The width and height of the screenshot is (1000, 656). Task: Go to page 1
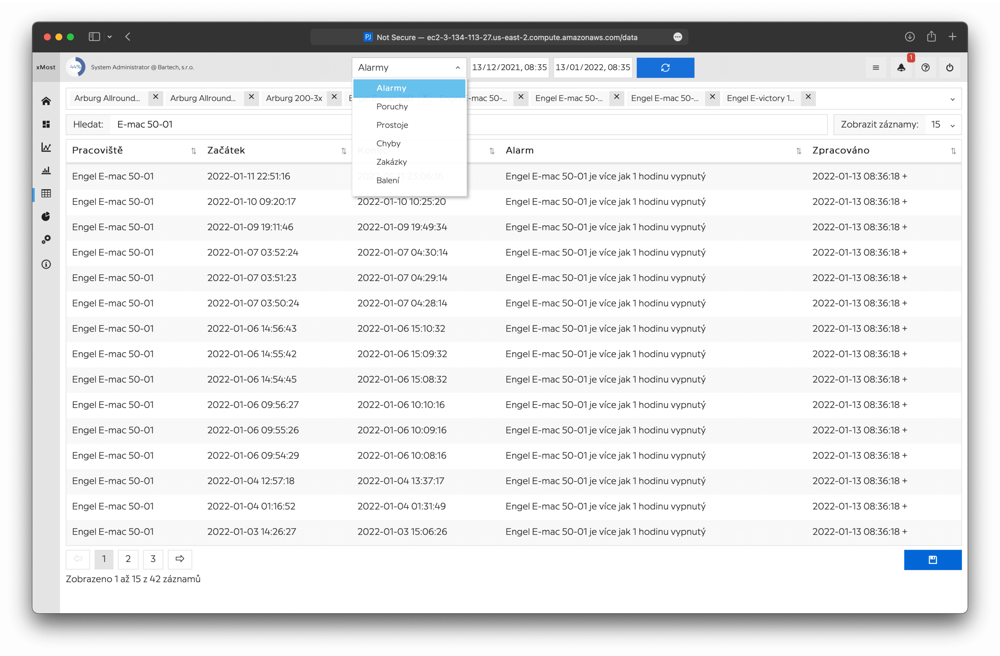click(104, 559)
